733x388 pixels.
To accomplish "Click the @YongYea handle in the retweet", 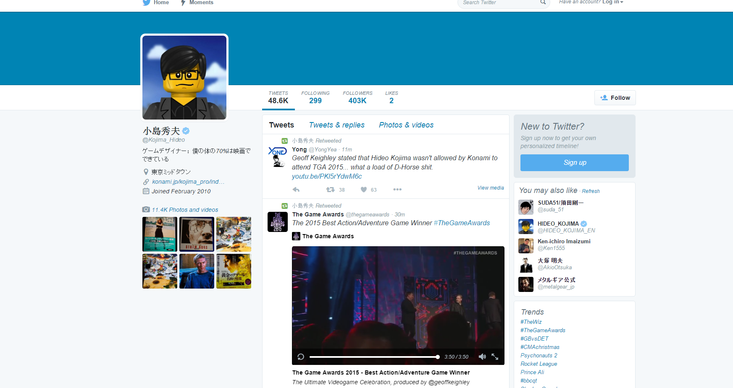I will (x=323, y=150).
